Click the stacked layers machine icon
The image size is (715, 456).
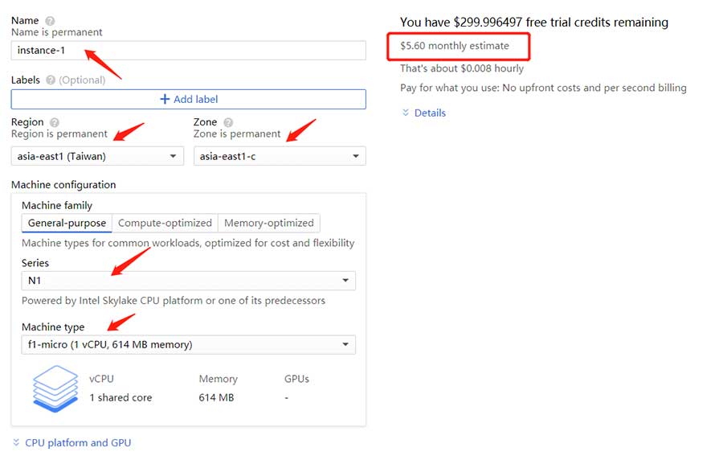click(55, 388)
